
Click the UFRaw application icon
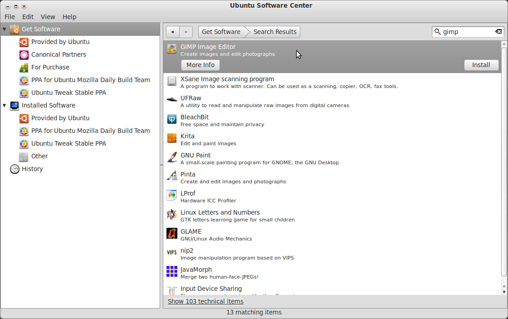[172, 100]
